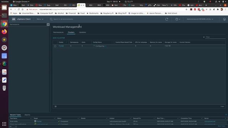Viewport: 228px width, 128px height.
Task: Open the Financial bookmark folder
Action: 71,13
